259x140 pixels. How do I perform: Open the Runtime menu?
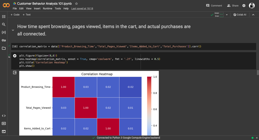[x=47, y=9]
